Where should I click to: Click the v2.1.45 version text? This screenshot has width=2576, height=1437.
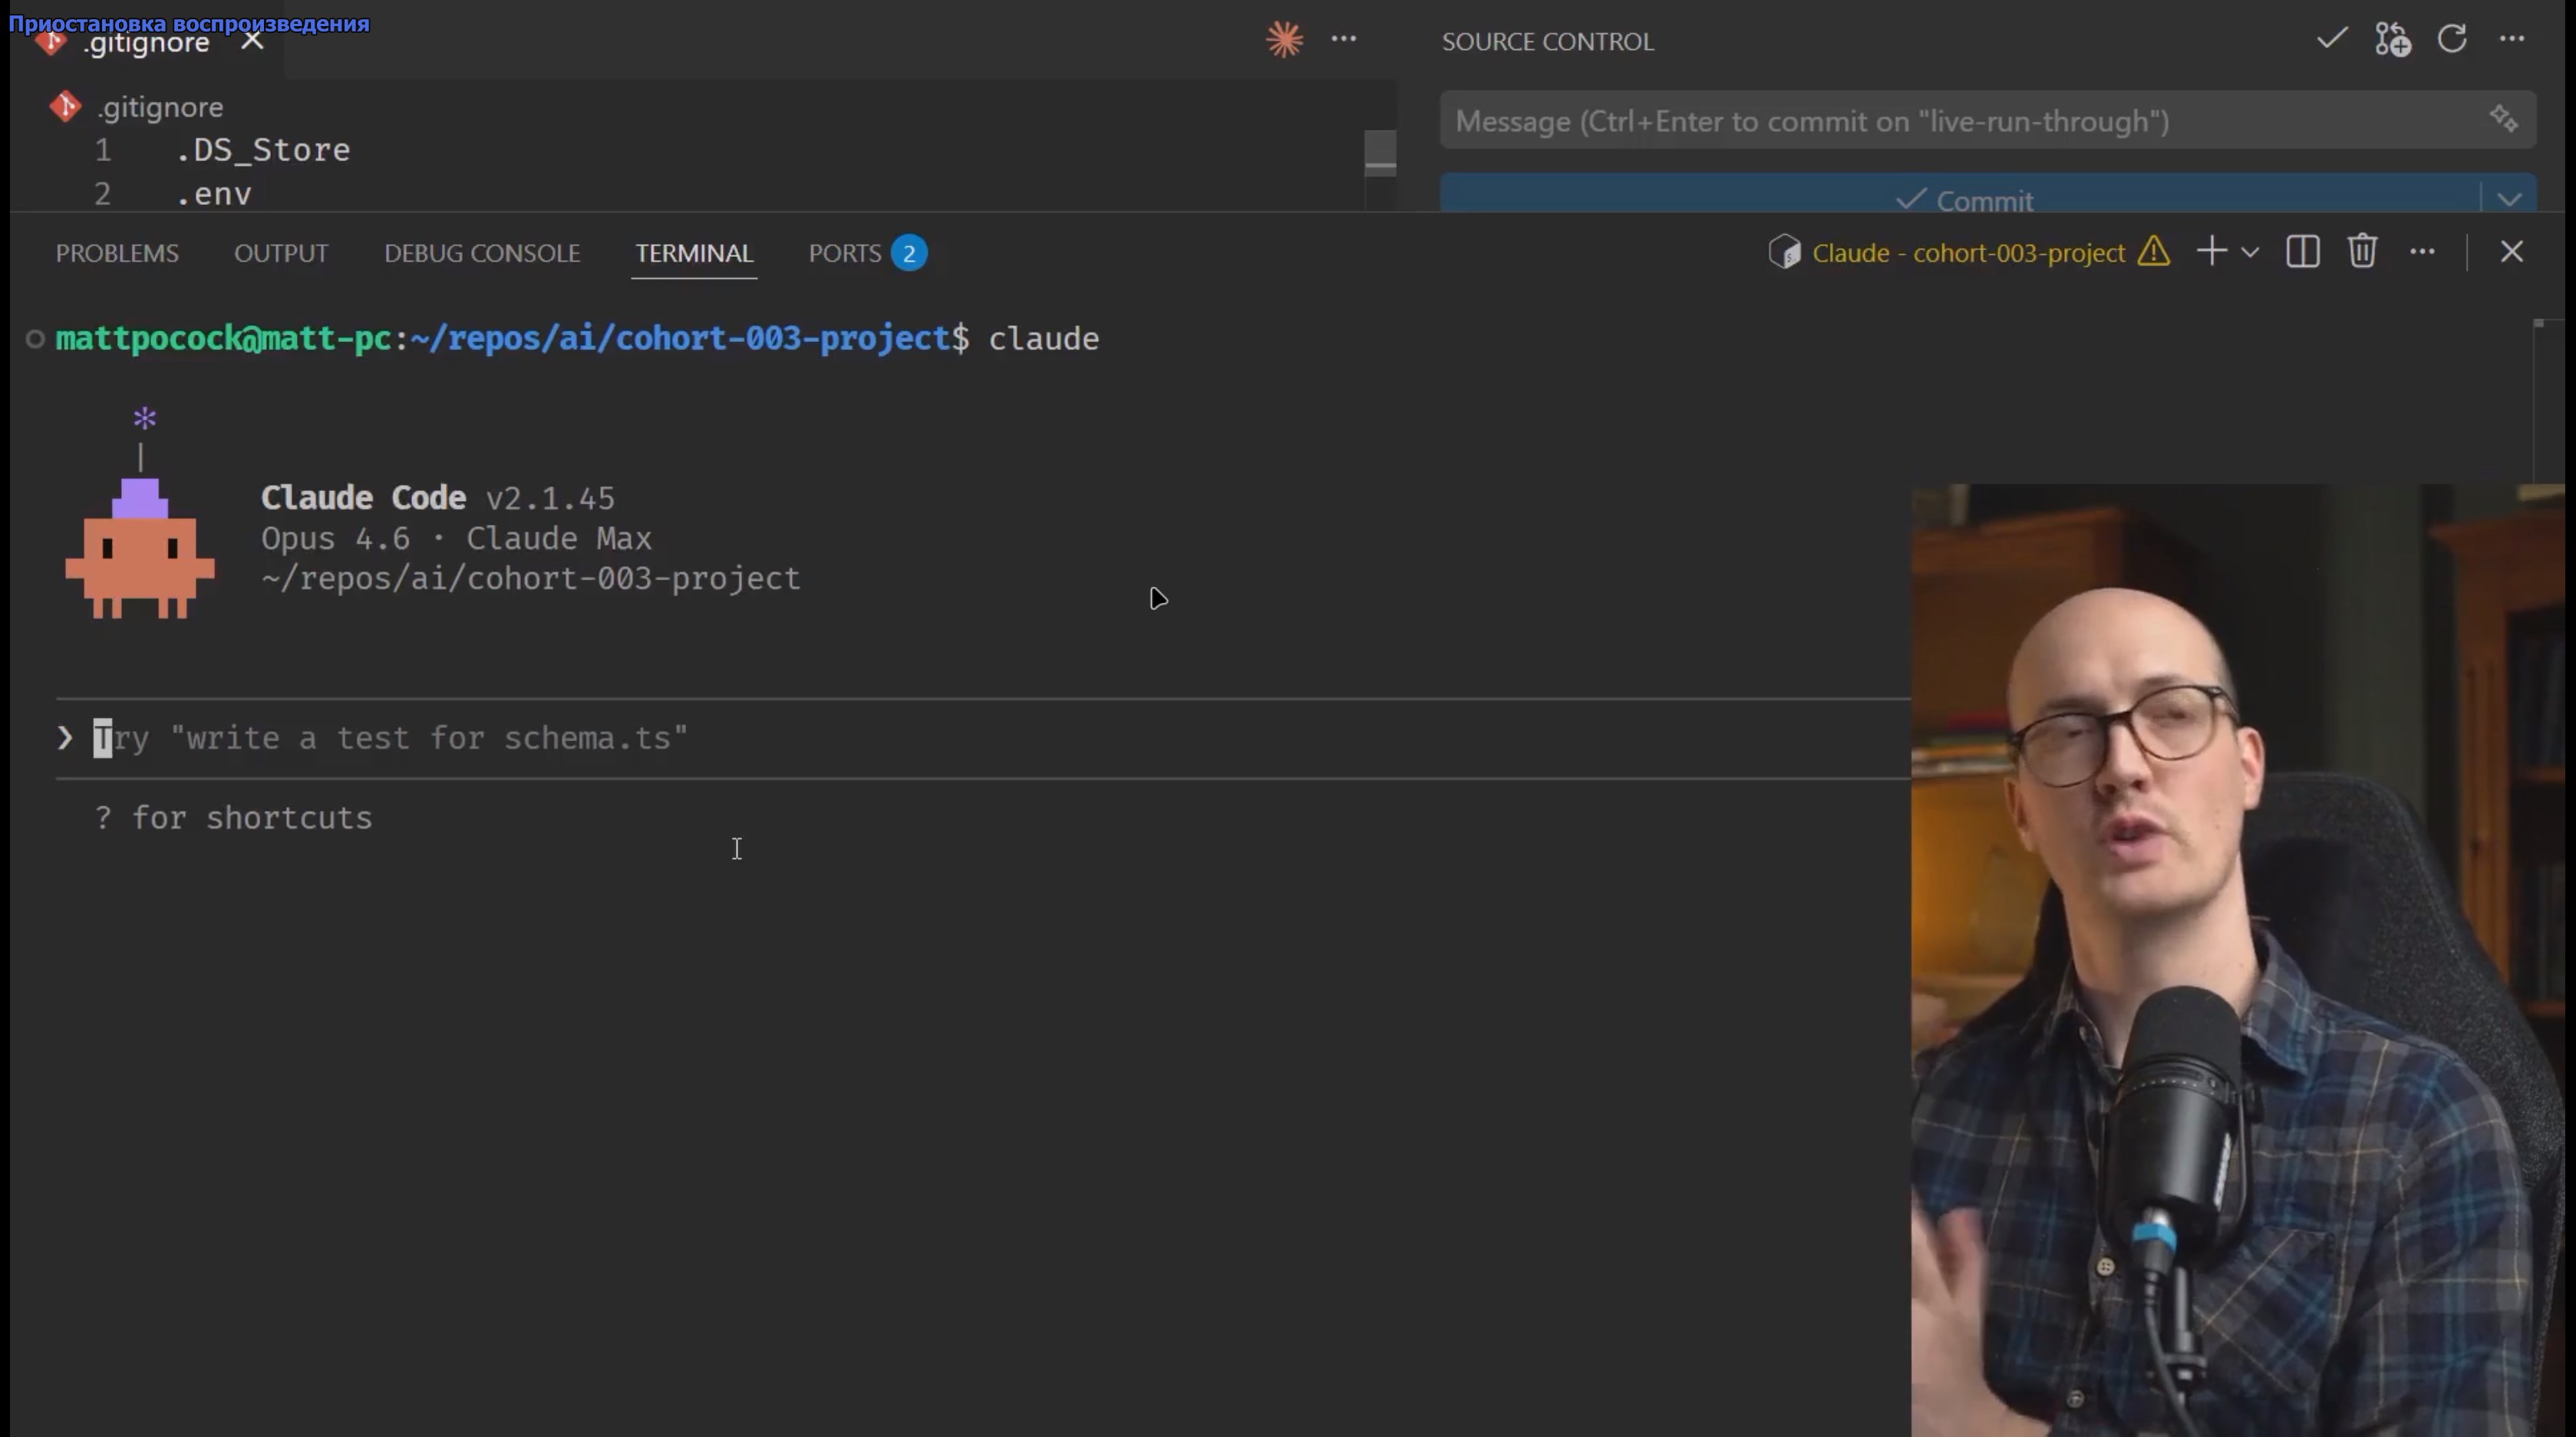click(550, 498)
